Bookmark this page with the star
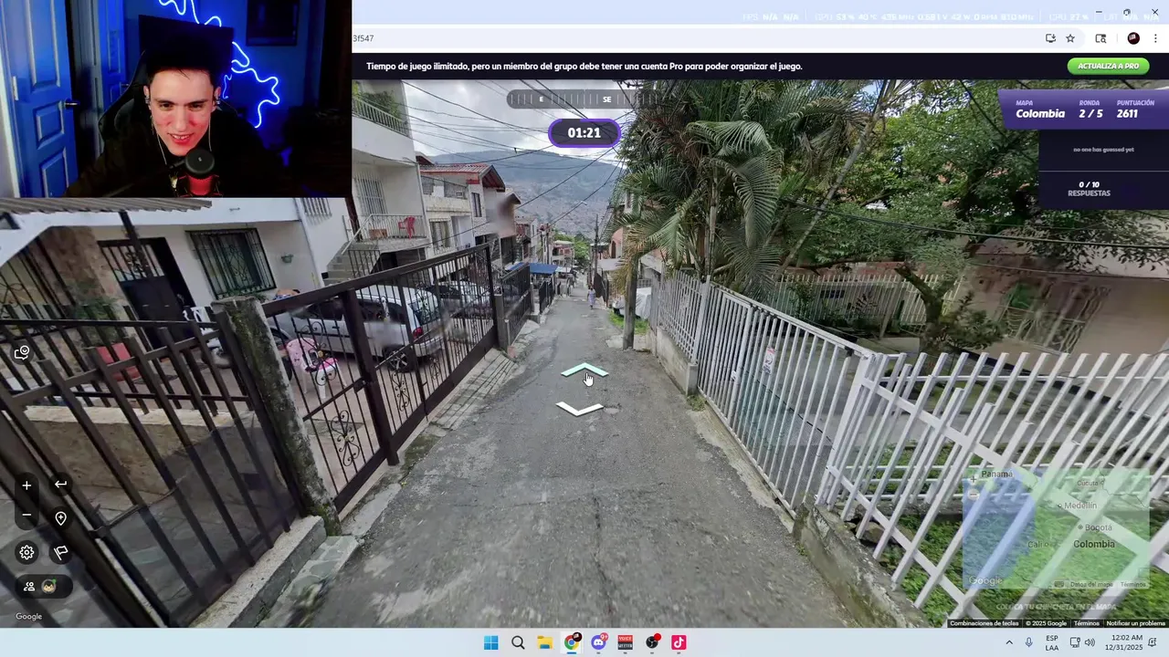 coord(1070,38)
